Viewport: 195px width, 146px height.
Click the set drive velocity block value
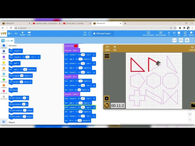click(24, 98)
